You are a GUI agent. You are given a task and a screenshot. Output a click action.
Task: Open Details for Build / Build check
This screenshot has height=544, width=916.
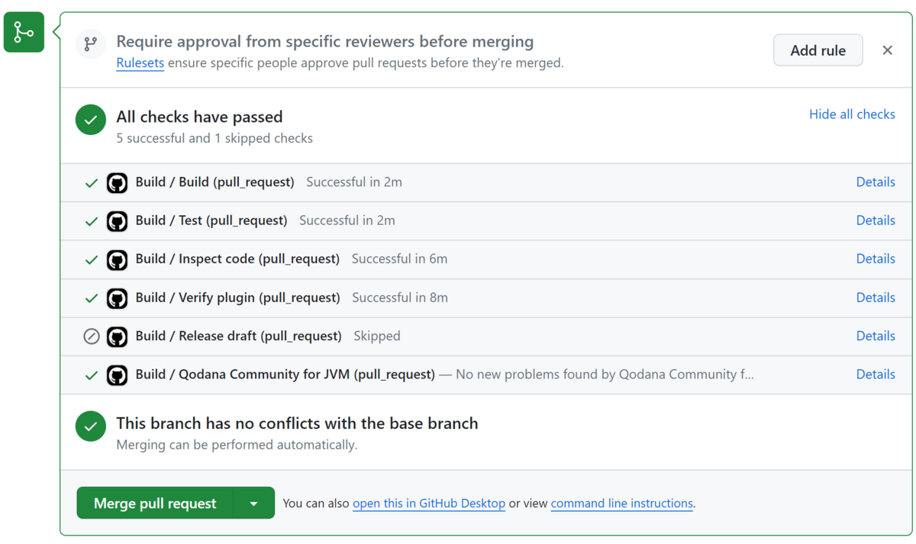876,182
